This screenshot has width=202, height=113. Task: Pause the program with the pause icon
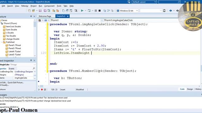(x=96, y=11)
